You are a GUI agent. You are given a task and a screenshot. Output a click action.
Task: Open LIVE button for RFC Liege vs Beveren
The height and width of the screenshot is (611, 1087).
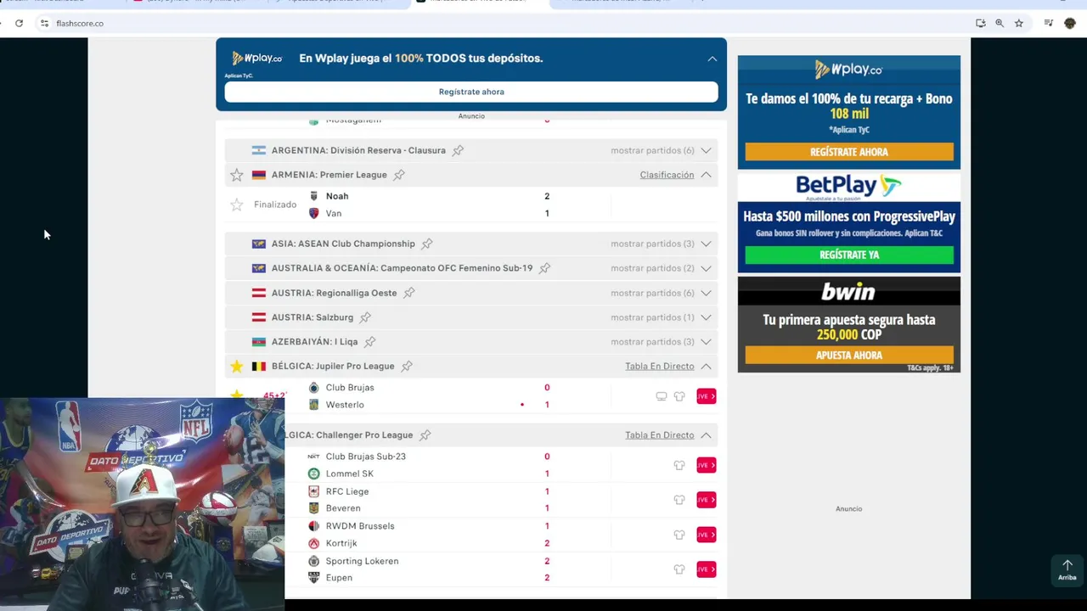tap(707, 500)
